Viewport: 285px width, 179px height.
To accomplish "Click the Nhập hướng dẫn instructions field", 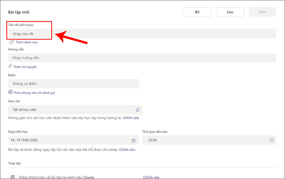I will [142, 58].
